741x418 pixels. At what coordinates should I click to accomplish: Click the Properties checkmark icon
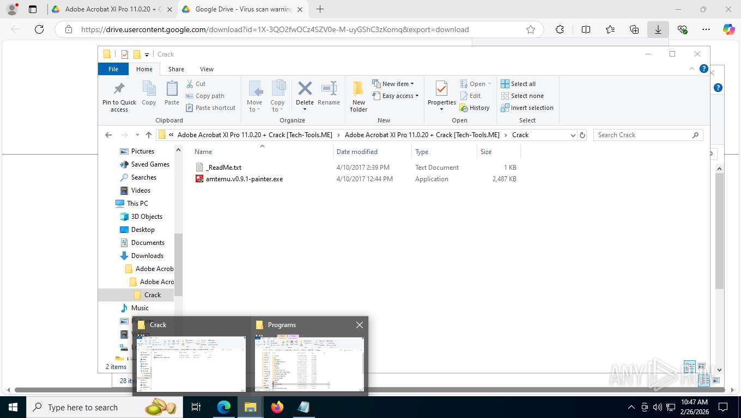click(x=441, y=88)
